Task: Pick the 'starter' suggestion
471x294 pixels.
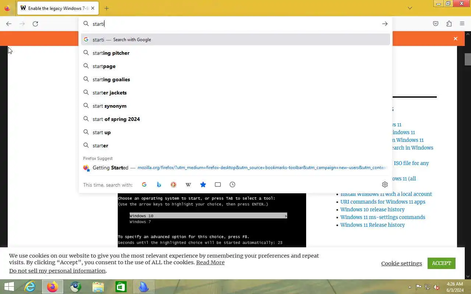Action: pyautogui.click(x=235, y=146)
